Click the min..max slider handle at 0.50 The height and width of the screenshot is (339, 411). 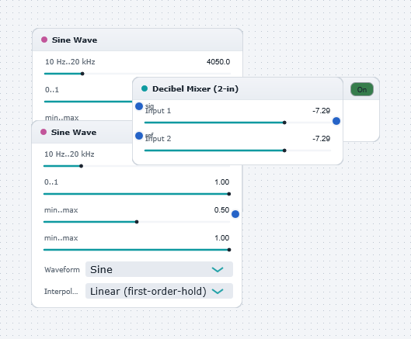137,222
